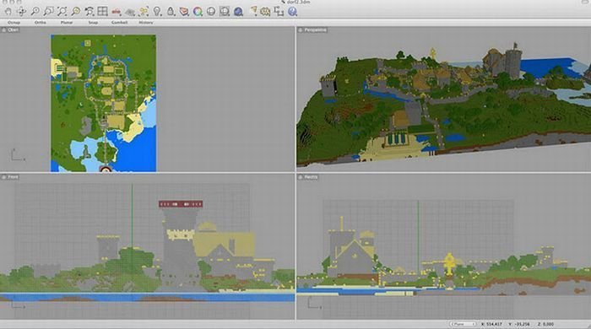The height and width of the screenshot is (329, 591).
Task: Activate the Zoom magnifier tool
Action: [x=35, y=12]
